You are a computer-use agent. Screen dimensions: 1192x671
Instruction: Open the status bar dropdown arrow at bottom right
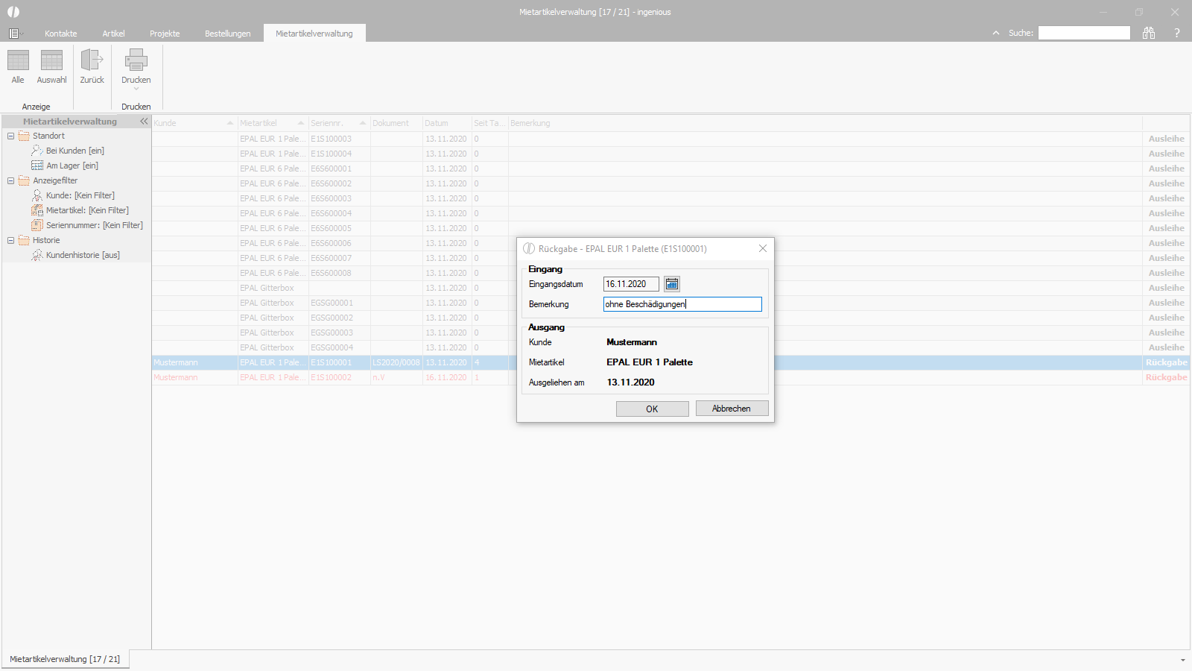click(x=1182, y=660)
